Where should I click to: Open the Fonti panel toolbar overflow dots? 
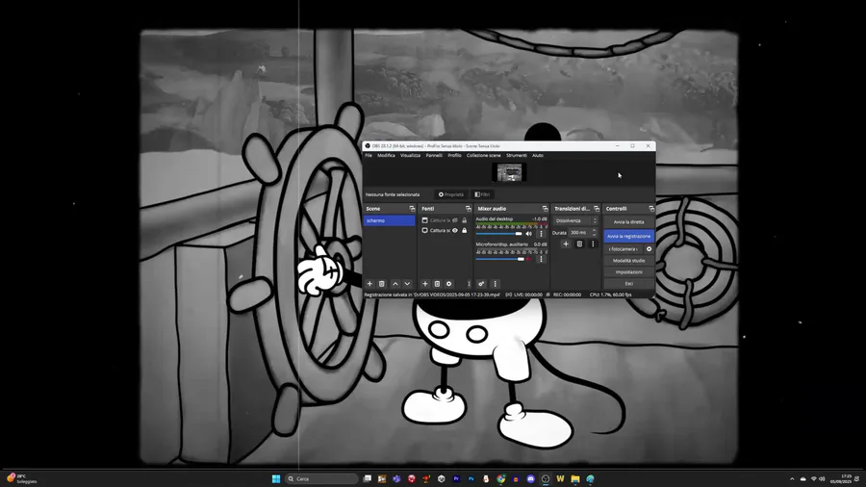point(469,284)
